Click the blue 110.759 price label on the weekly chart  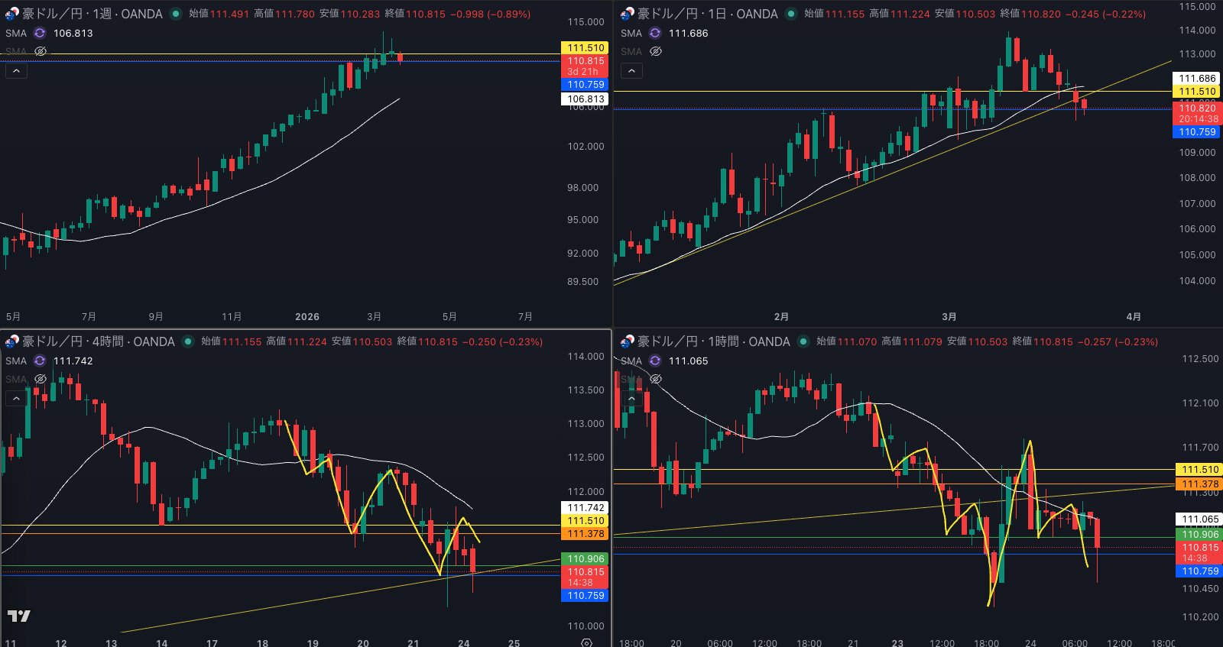pos(586,85)
